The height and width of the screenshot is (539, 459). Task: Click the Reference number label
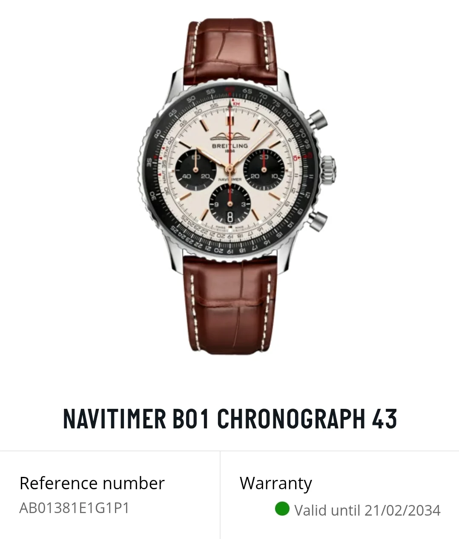[x=92, y=483]
